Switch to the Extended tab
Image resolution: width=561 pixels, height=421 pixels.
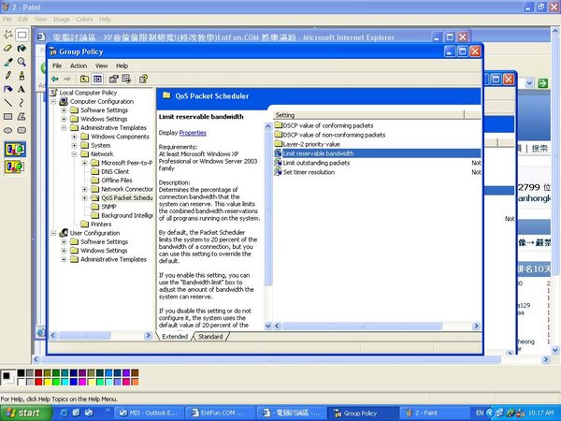point(175,337)
